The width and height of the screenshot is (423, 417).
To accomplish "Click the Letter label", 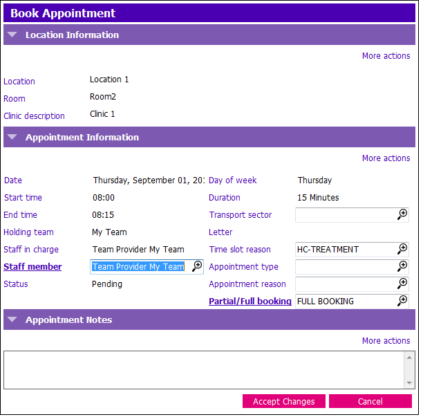I will (220, 232).
